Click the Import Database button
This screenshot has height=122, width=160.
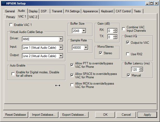click(44, 115)
